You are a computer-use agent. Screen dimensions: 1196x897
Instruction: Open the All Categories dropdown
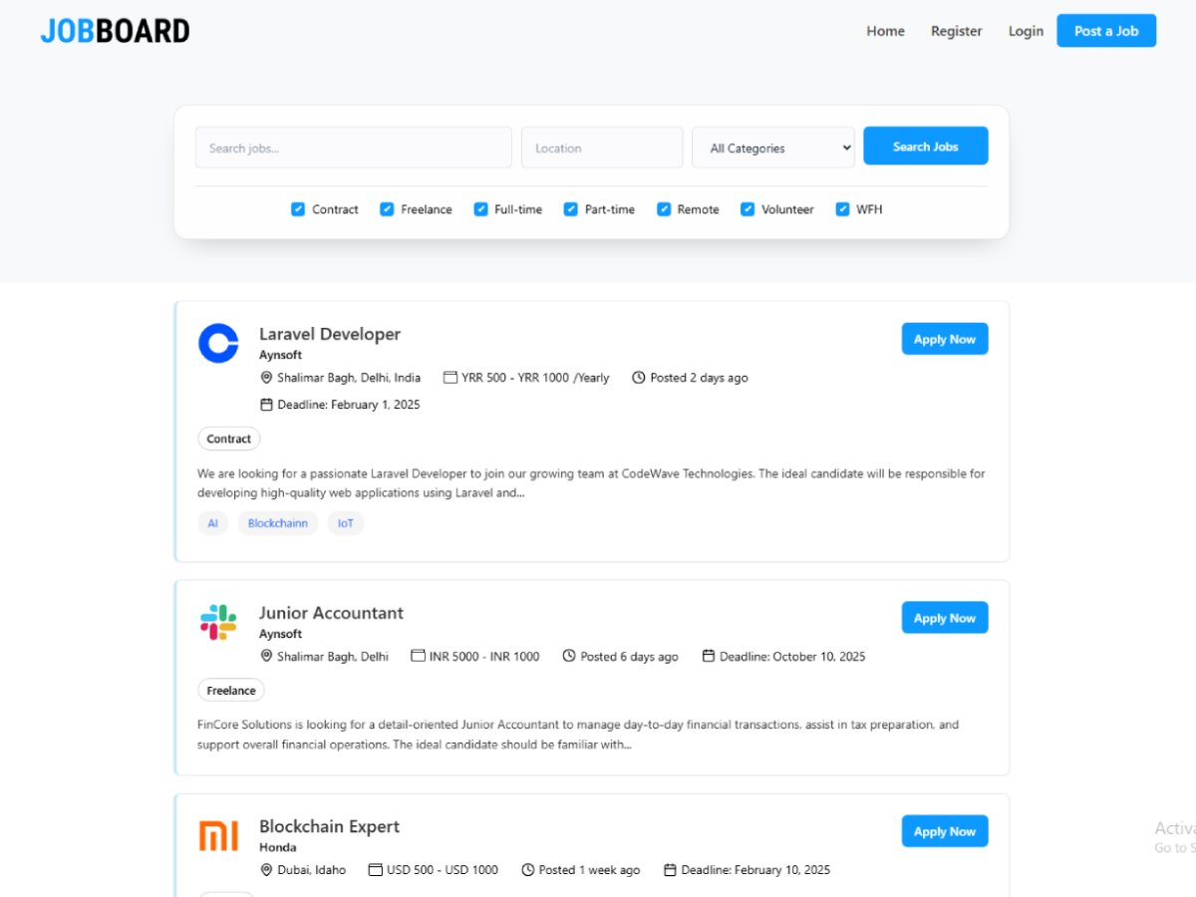pos(773,148)
